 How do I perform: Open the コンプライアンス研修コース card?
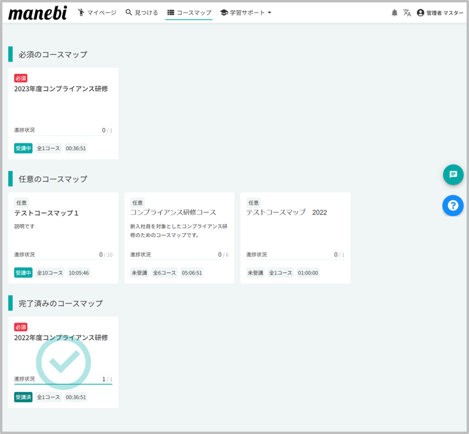pos(180,238)
